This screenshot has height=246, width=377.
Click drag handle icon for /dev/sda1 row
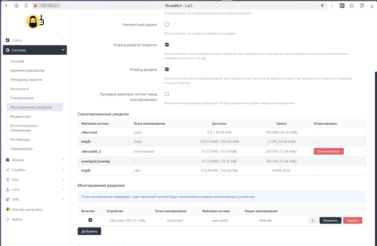click(x=313, y=220)
